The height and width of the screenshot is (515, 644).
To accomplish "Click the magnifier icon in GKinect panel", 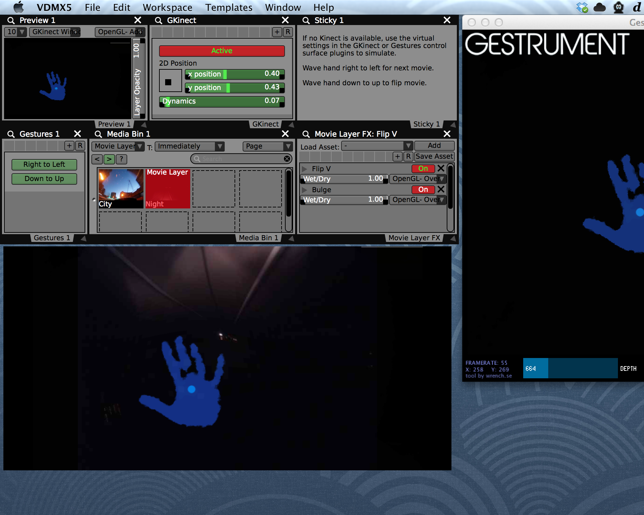I will pyautogui.click(x=158, y=20).
